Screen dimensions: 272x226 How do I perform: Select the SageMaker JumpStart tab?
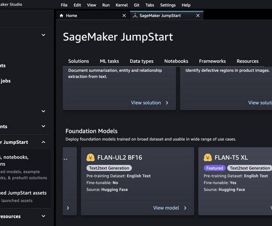166,15
